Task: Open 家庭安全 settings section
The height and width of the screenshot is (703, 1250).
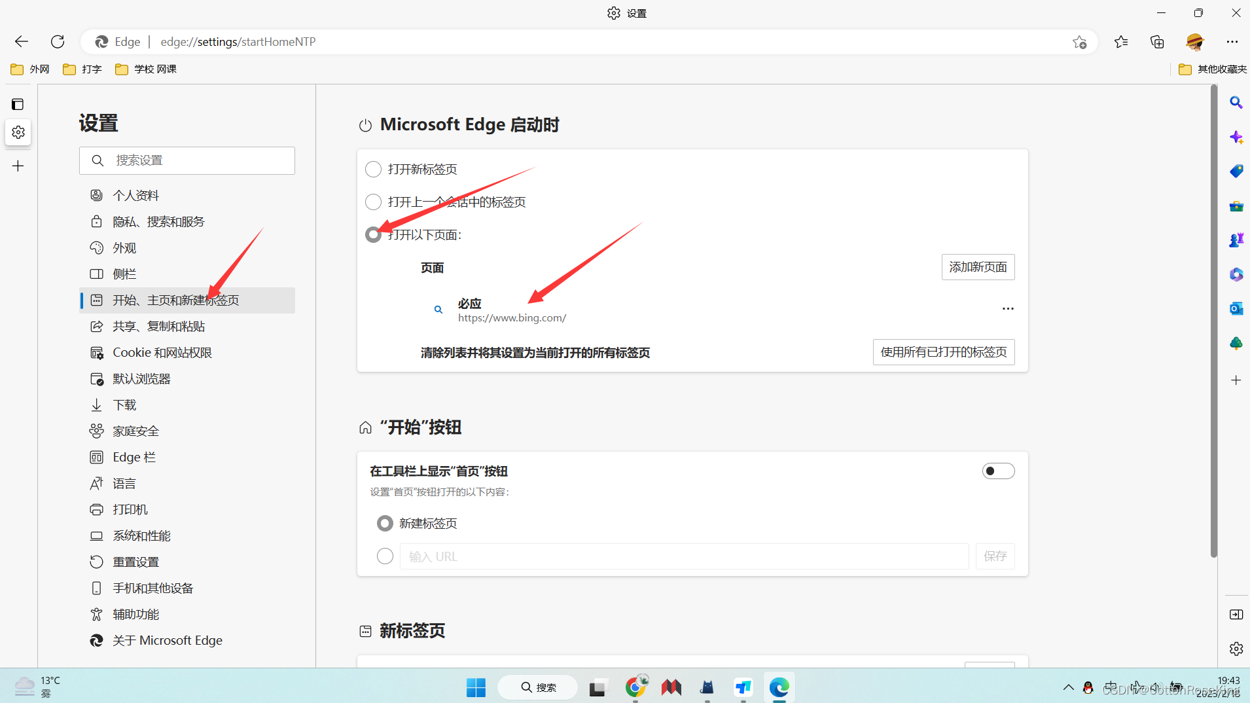Action: [187, 431]
